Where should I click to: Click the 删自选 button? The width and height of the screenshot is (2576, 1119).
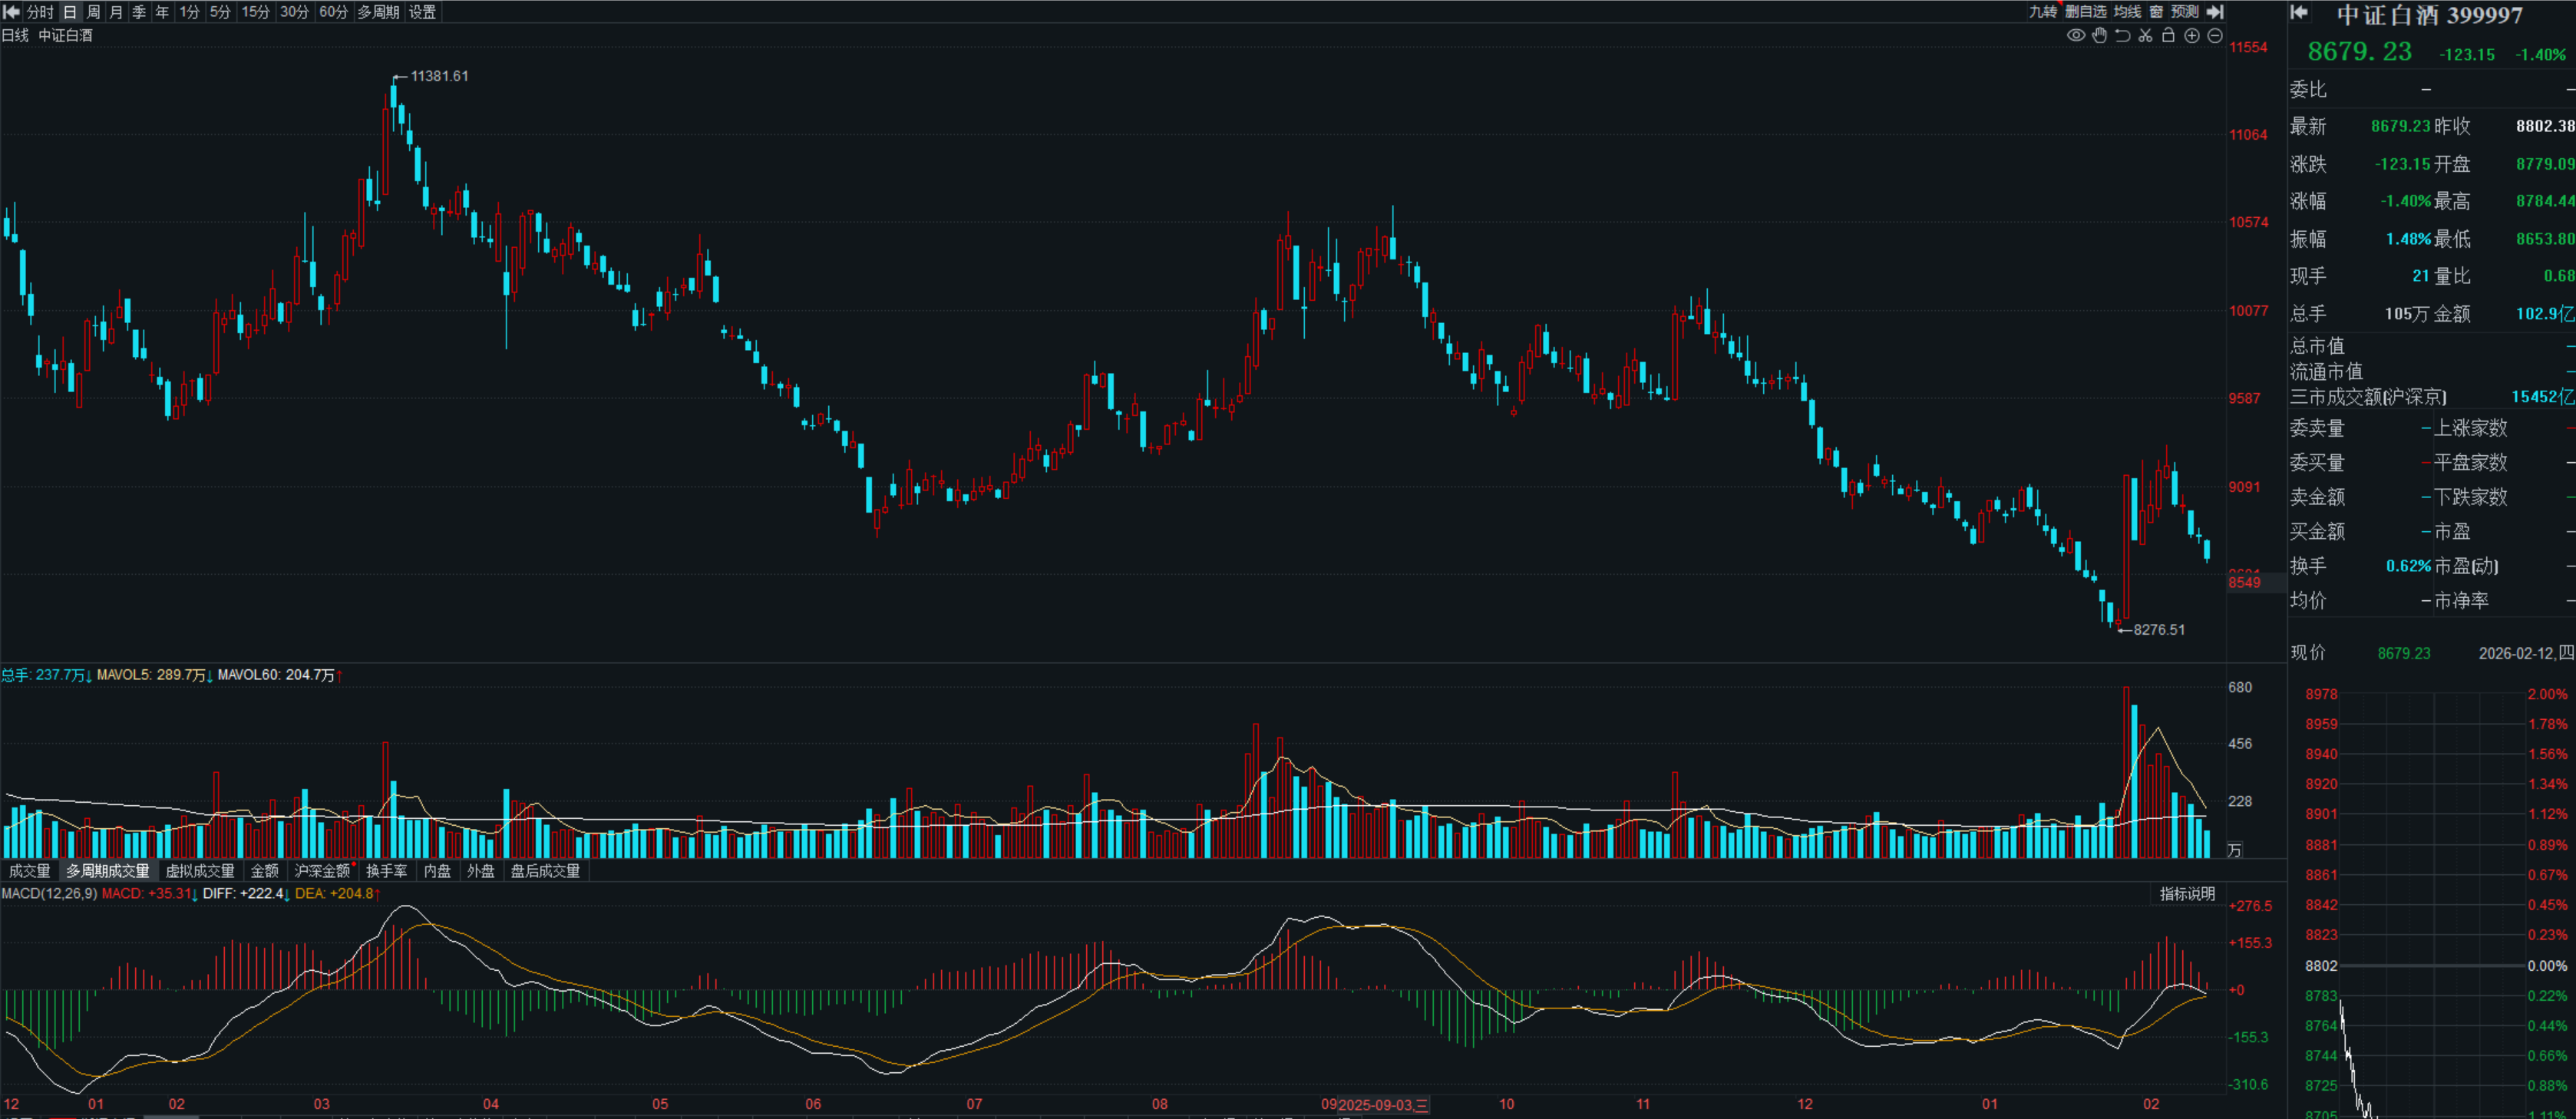2086,12
